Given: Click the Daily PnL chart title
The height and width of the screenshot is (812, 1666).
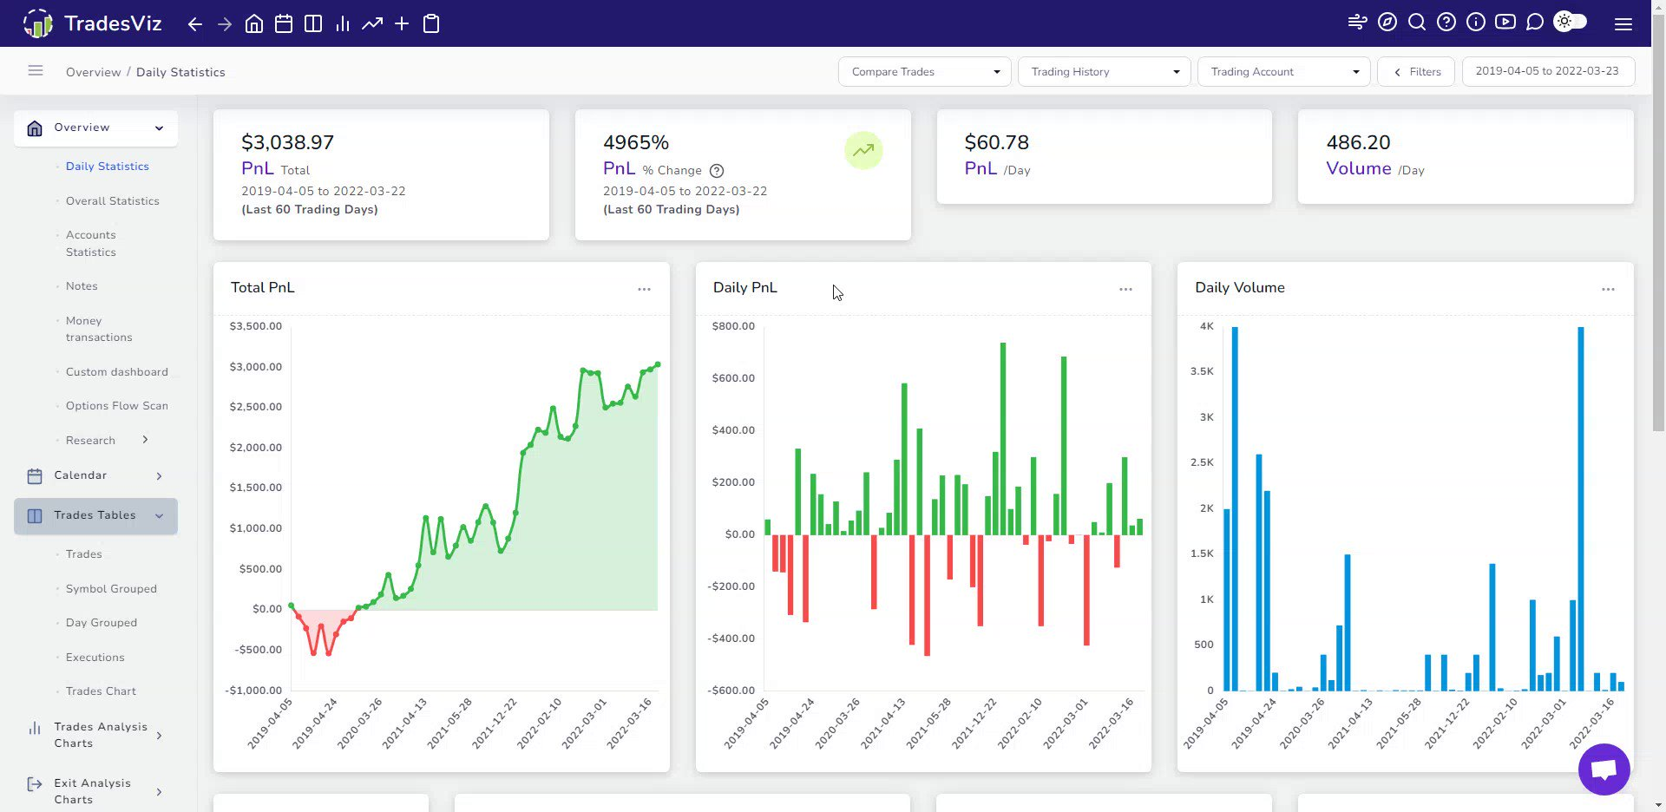Looking at the screenshot, I should pyautogui.click(x=745, y=288).
